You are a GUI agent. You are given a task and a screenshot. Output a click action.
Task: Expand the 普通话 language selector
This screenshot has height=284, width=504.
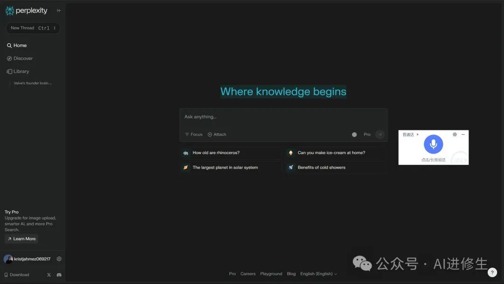point(411,135)
